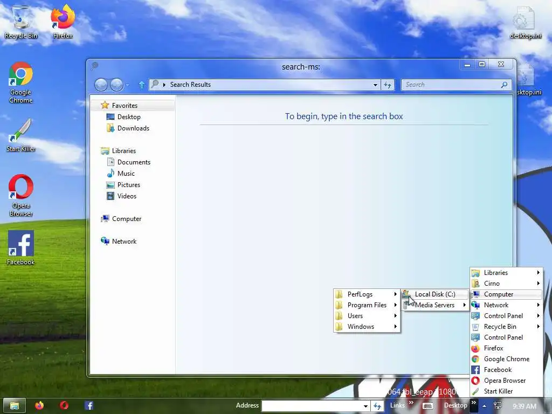Choose Cirno in the Desktop toolbar menu
The image size is (552, 414).
[506, 284]
